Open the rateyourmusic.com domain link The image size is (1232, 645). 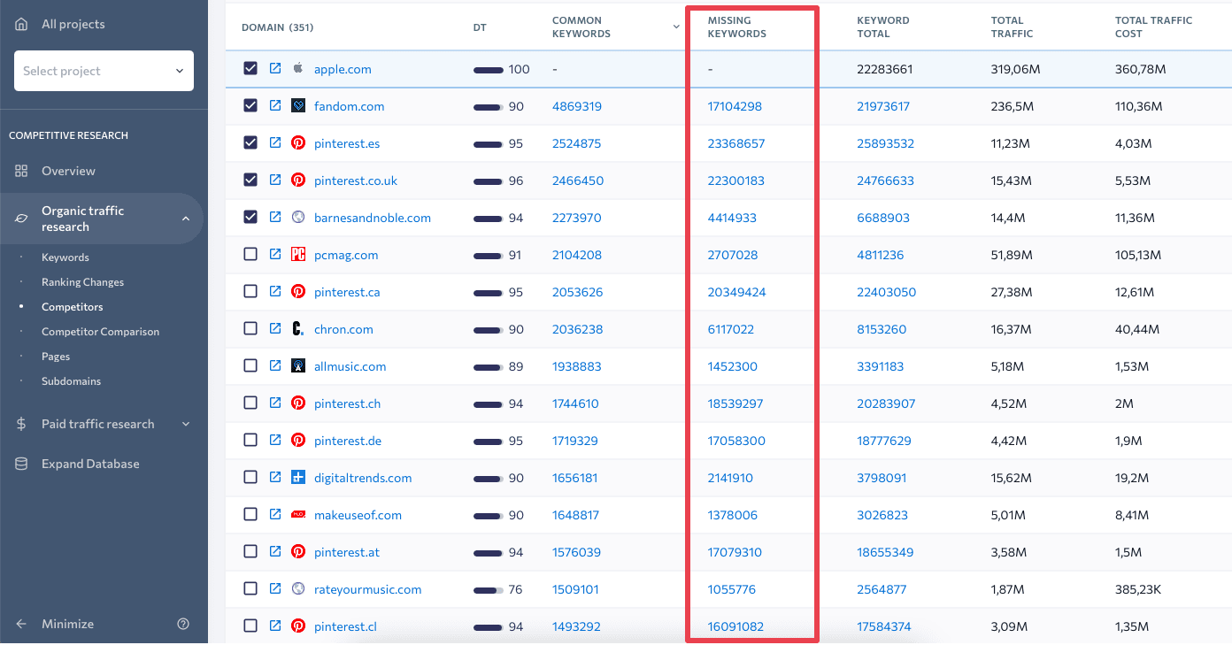367,589
